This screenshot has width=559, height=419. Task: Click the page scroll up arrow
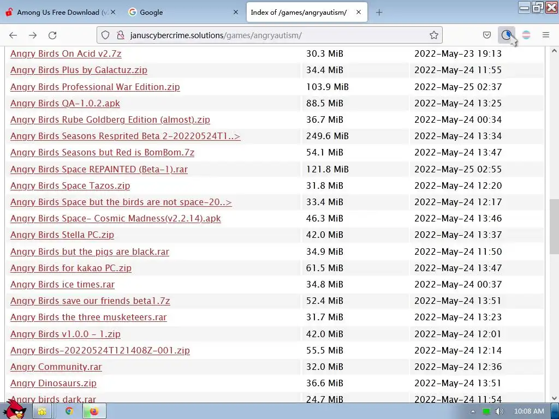[554, 51]
